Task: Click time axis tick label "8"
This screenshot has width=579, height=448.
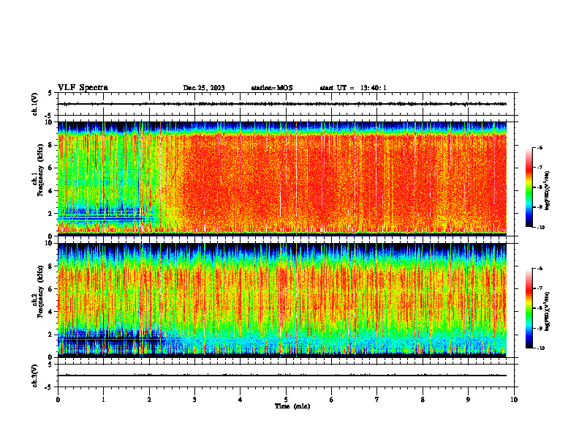Action: 423,400
